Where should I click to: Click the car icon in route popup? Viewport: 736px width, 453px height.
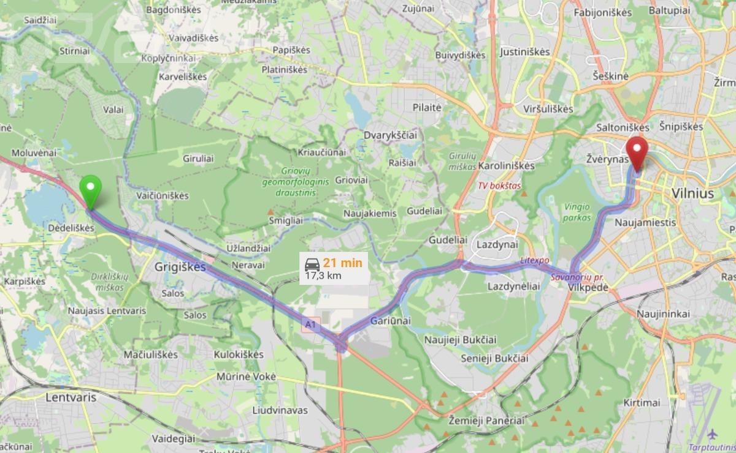point(312,264)
